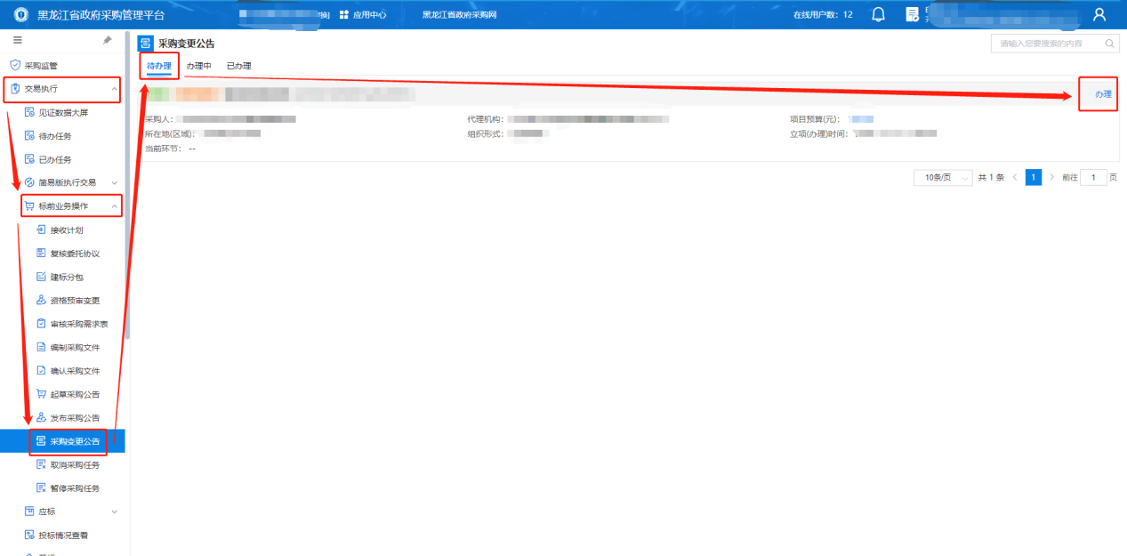
Task: Click the 取消采购任务 icon
Action: [41, 464]
